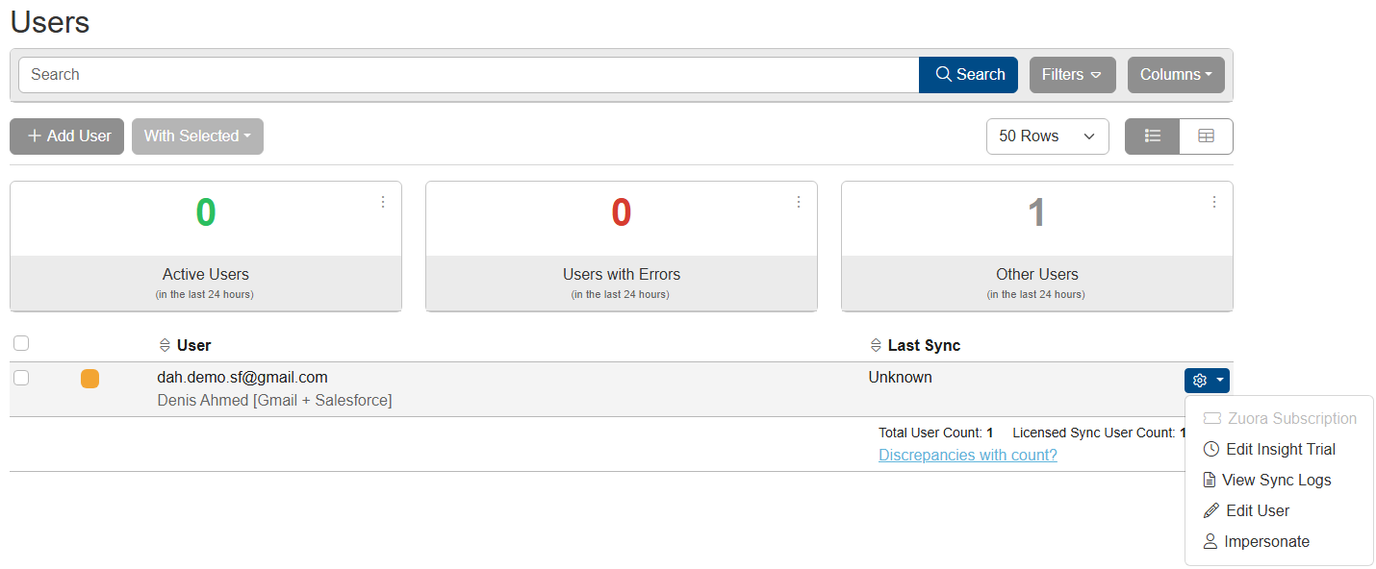Click the Other Users count card
This screenshot has width=1376, height=569.
pos(1037,246)
